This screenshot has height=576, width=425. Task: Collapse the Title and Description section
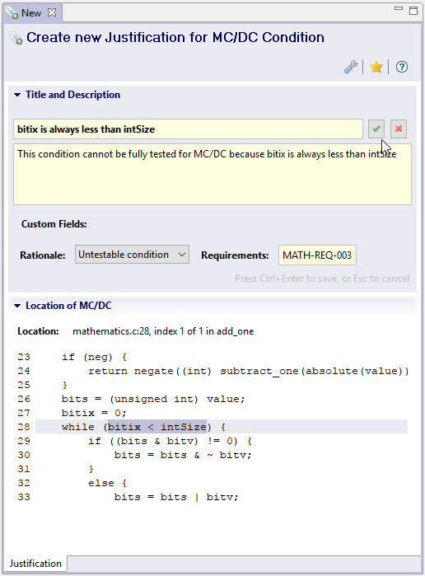point(17,95)
